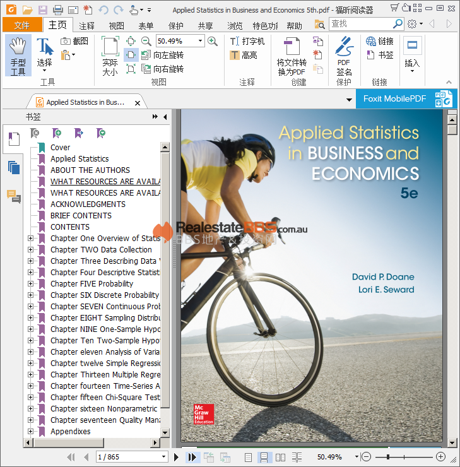Toggle continuous page view in status bar
Viewport: 460px width, 467px height.
coord(265,457)
